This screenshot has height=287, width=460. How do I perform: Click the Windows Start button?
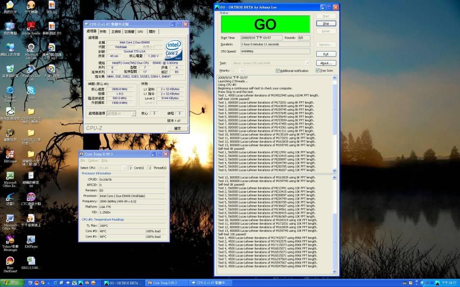click(12, 283)
